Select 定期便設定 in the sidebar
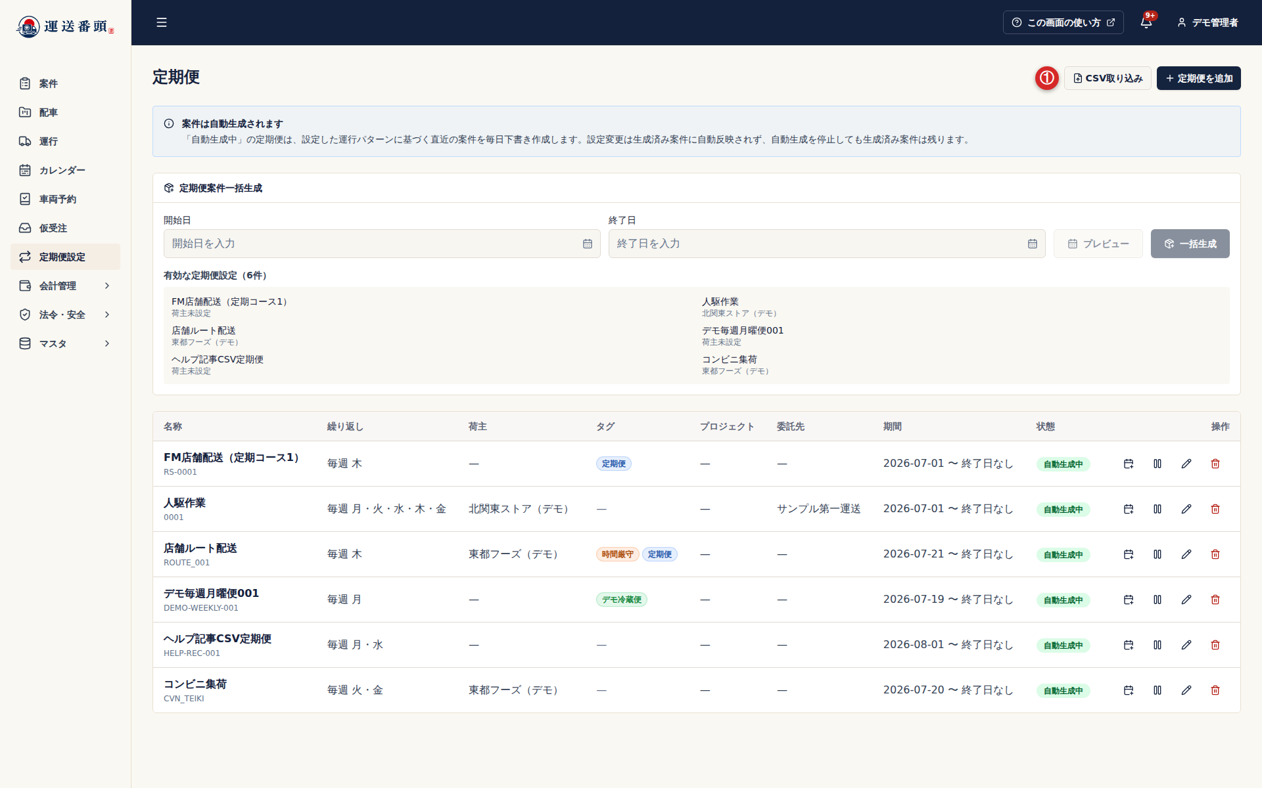 click(65, 257)
